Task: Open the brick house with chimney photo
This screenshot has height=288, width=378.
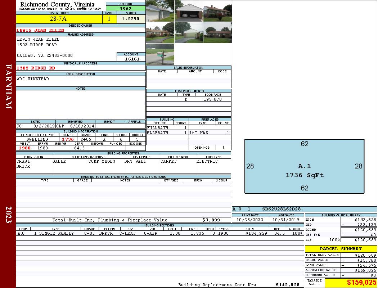Action: coord(217,11)
